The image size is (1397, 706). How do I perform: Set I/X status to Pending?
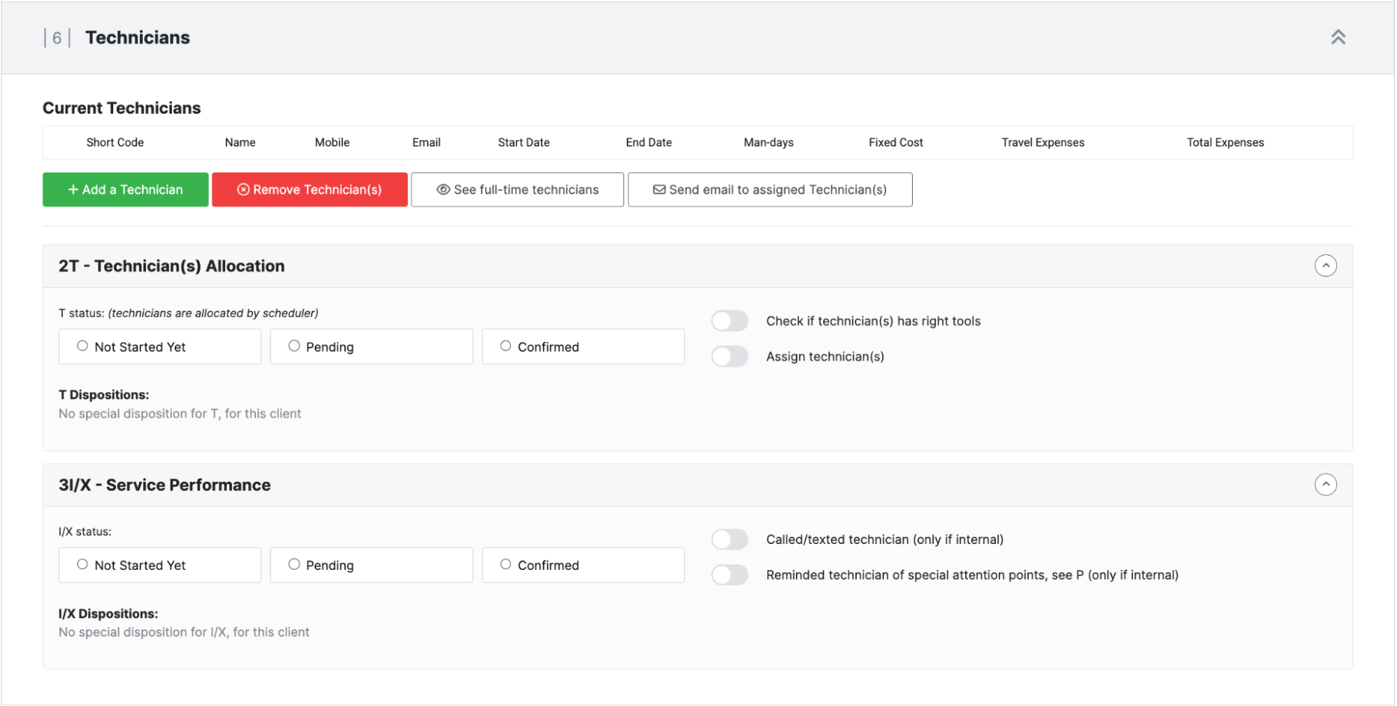[x=294, y=565]
